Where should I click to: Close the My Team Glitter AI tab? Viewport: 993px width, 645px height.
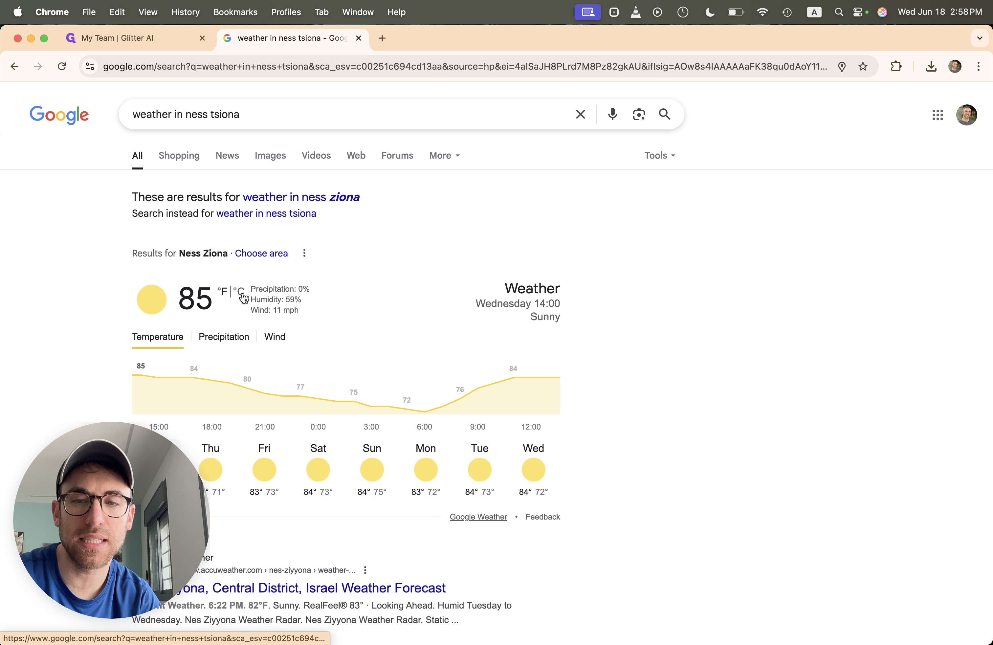pyautogui.click(x=202, y=38)
